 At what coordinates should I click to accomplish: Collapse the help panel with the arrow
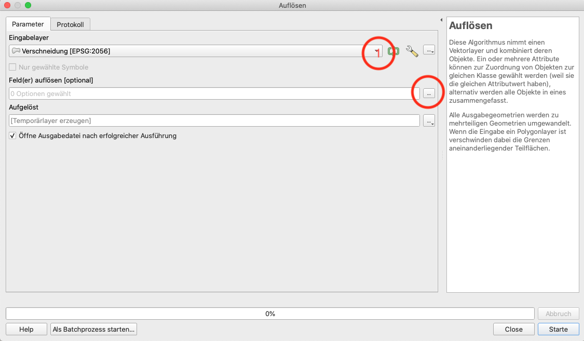click(x=441, y=20)
